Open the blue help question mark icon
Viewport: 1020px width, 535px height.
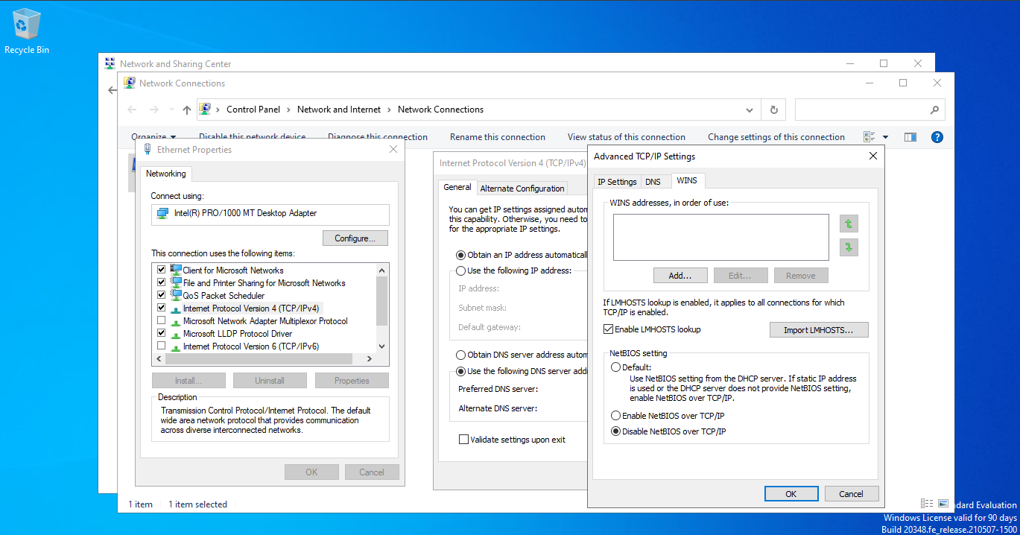point(937,137)
